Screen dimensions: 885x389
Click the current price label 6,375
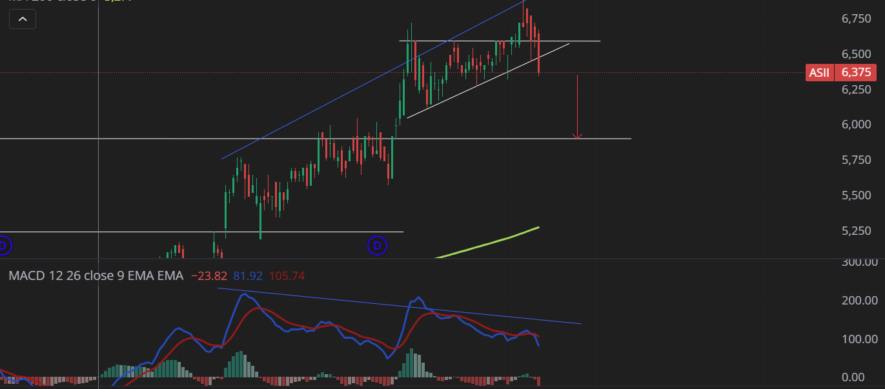(857, 73)
